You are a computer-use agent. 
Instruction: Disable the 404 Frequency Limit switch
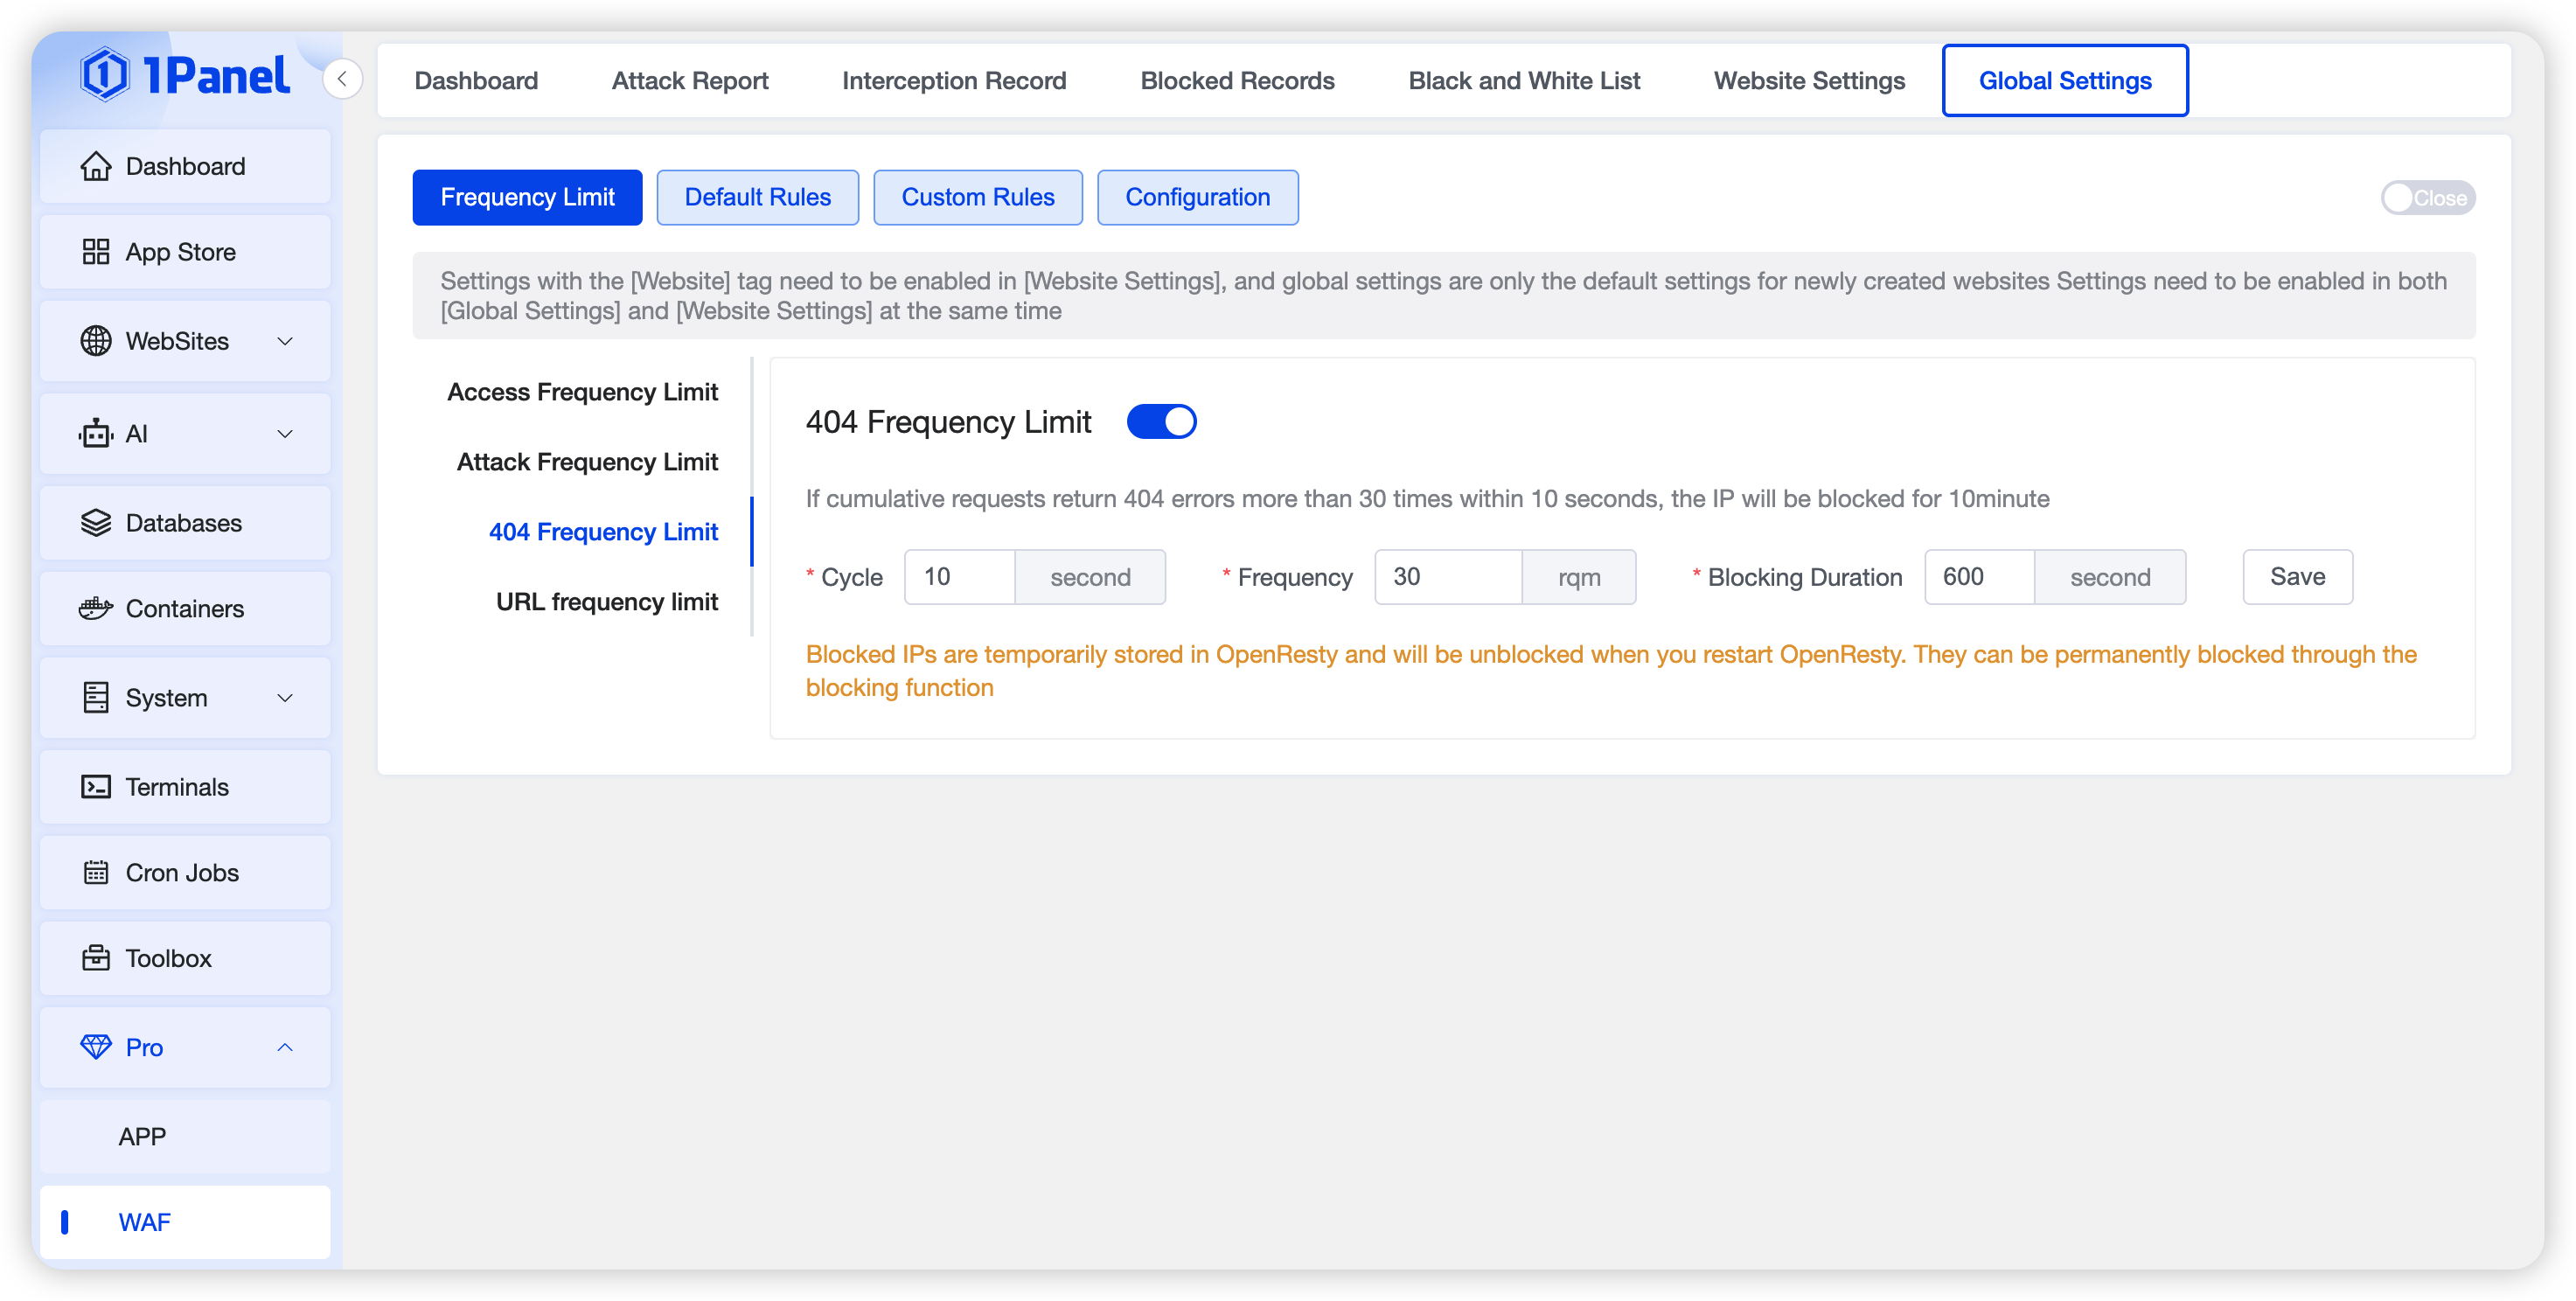pos(1161,422)
